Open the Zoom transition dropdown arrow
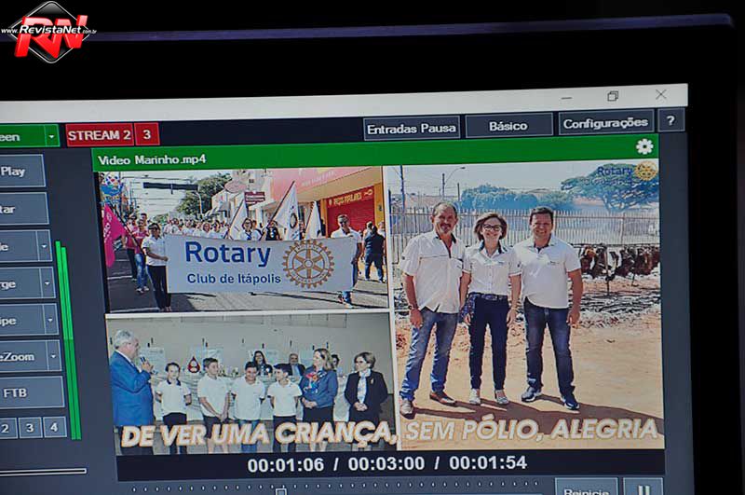 click(54, 356)
